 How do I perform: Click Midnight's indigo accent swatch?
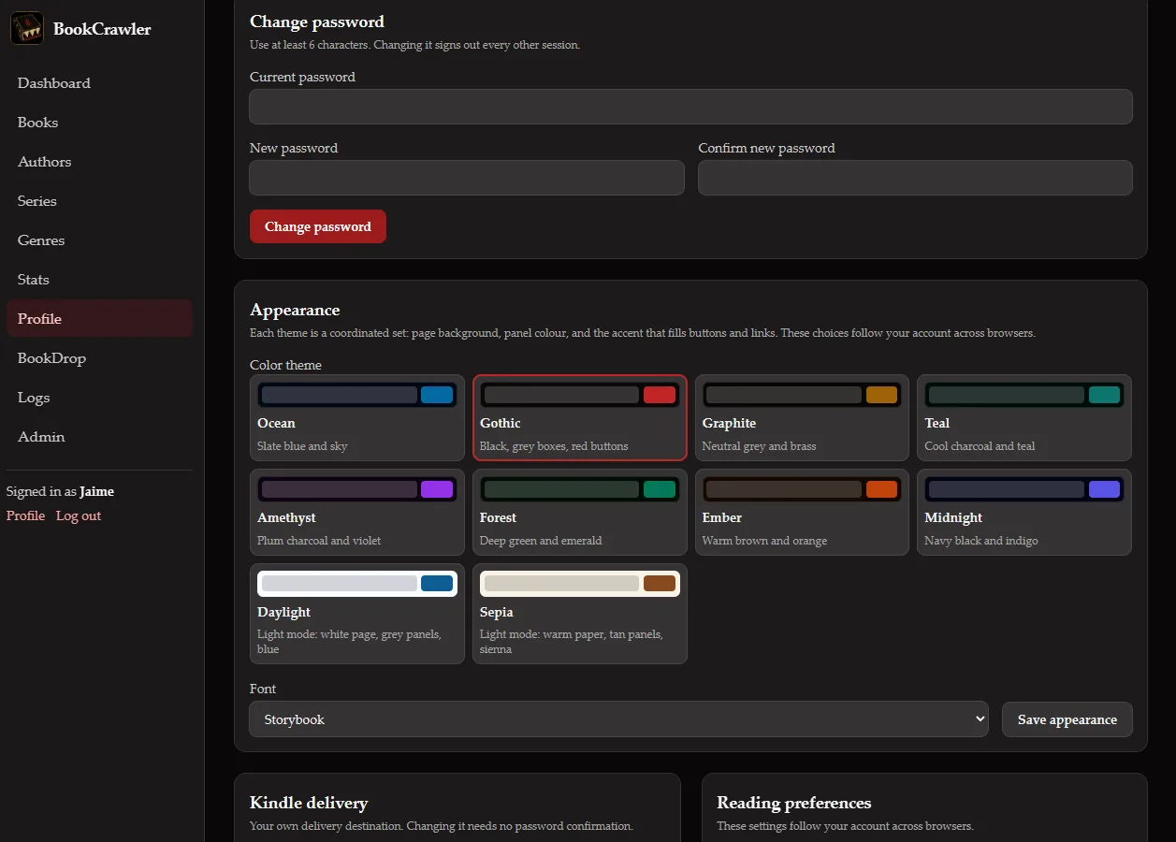(1104, 489)
